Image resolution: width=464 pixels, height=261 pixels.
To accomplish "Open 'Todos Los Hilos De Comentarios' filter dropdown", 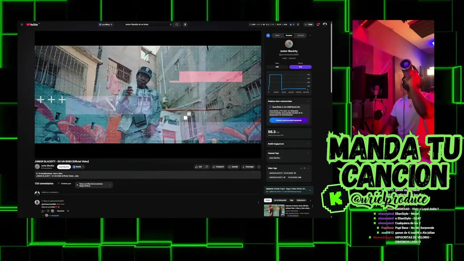I will [94, 185].
